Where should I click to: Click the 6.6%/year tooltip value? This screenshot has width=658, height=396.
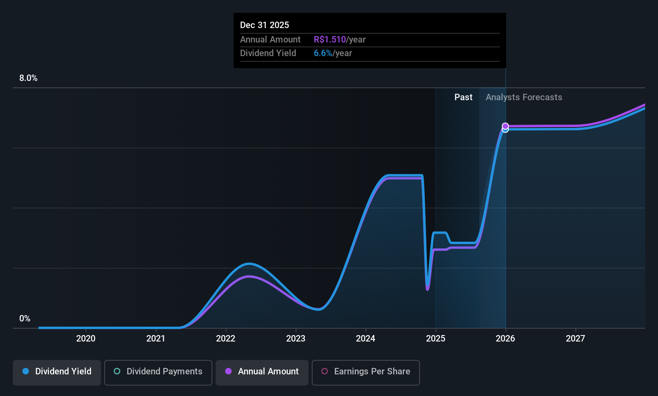333,53
